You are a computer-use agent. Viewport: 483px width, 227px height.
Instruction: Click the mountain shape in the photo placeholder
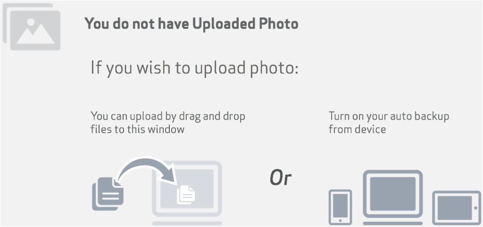[x=36, y=33]
